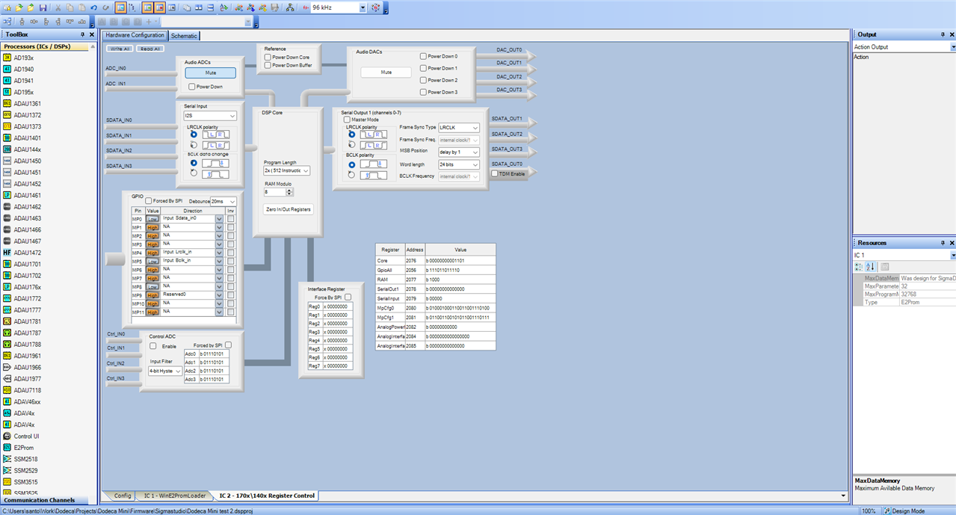Check the Interface Register Force By SPI box
956x515 pixels.
pyautogui.click(x=348, y=297)
